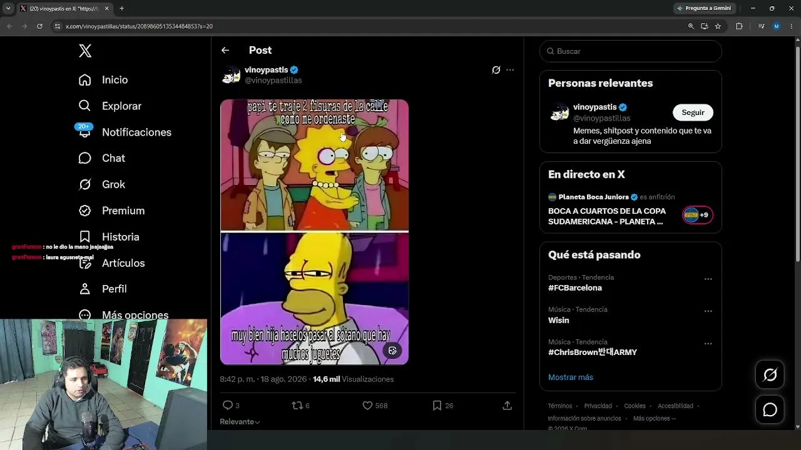This screenshot has width=801, height=450.
Task: Open more options for #FCBarcelona trend
Action: (x=708, y=279)
